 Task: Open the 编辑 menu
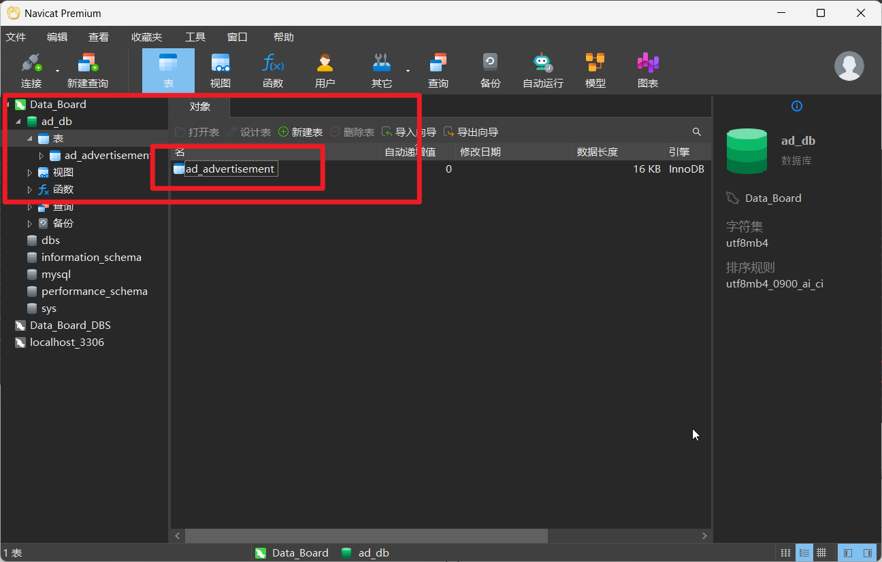pos(57,37)
